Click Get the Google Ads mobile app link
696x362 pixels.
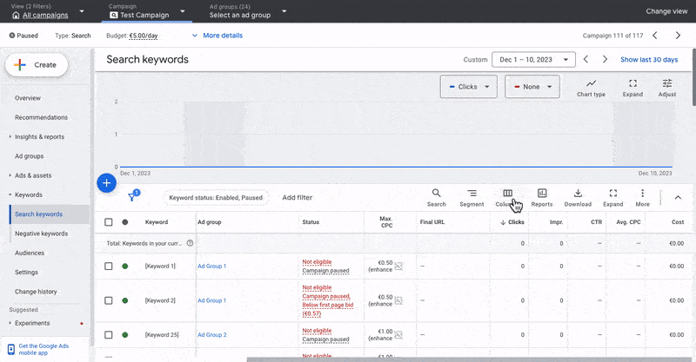(43, 350)
